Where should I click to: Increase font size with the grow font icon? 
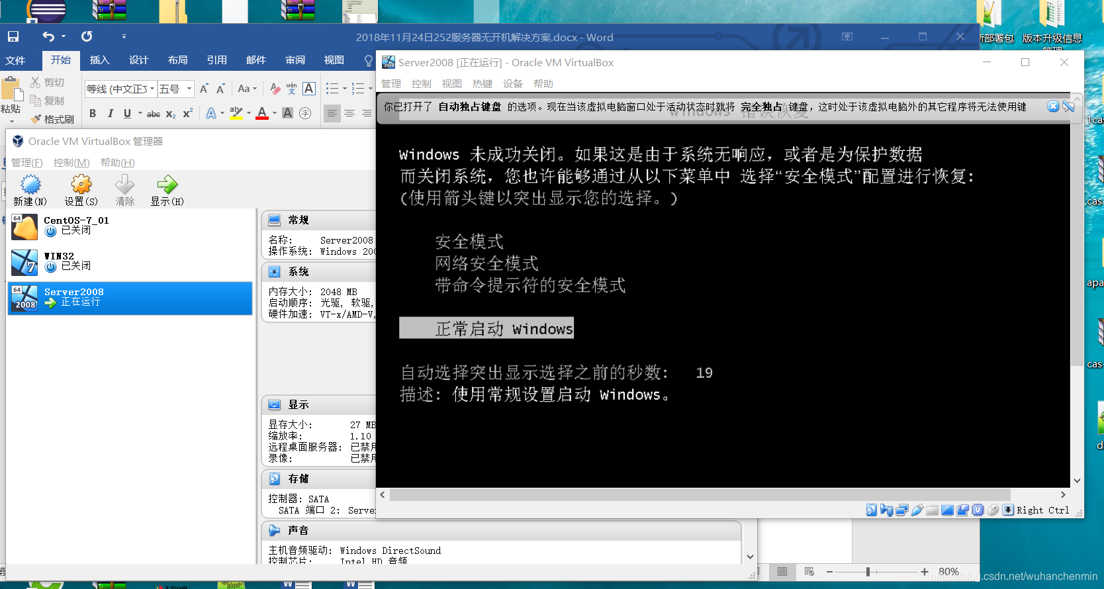[204, 89]
